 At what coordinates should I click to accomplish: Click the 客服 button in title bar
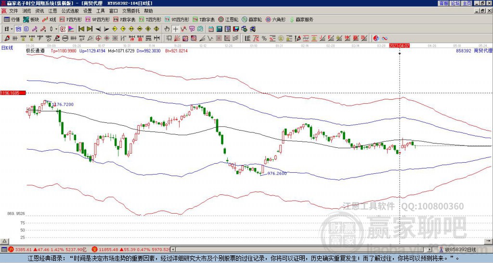(x=443, y=3)
